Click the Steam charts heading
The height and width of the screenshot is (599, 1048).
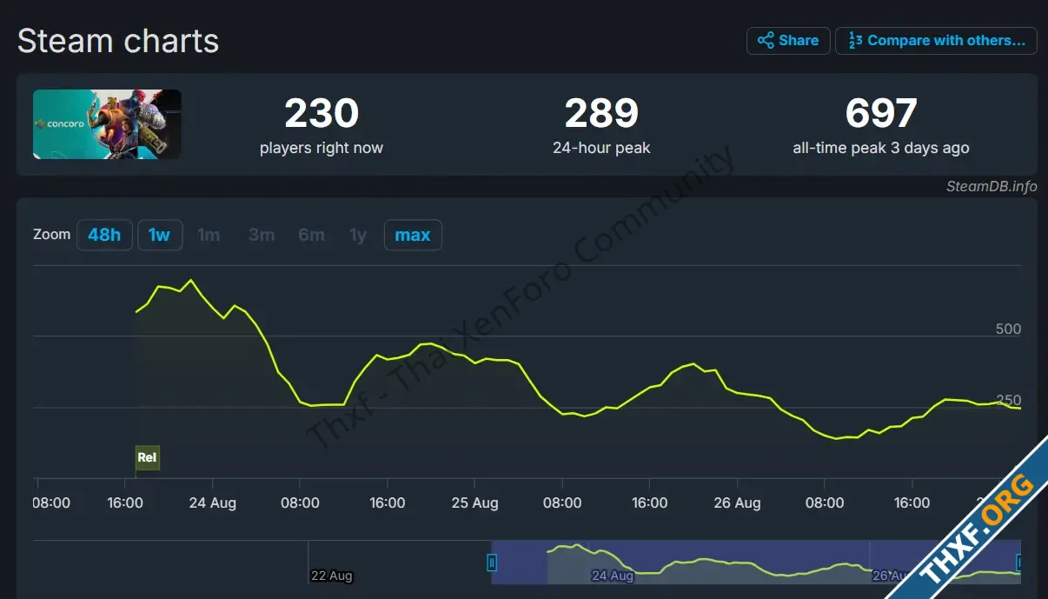[118, 41]
